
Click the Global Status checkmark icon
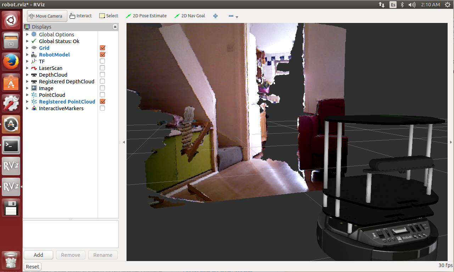(x=34, y=41)
